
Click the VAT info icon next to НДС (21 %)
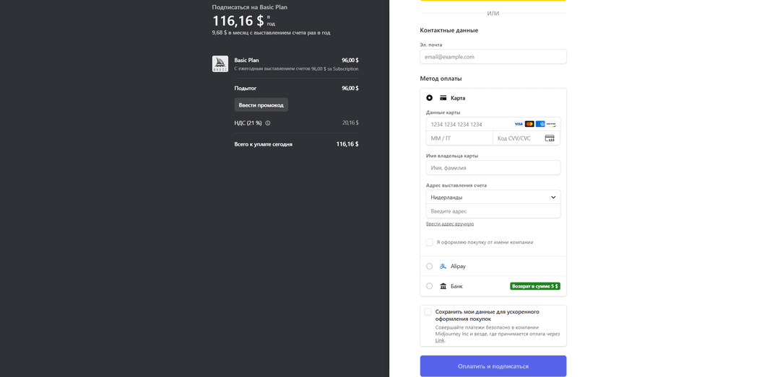point(268,123)
